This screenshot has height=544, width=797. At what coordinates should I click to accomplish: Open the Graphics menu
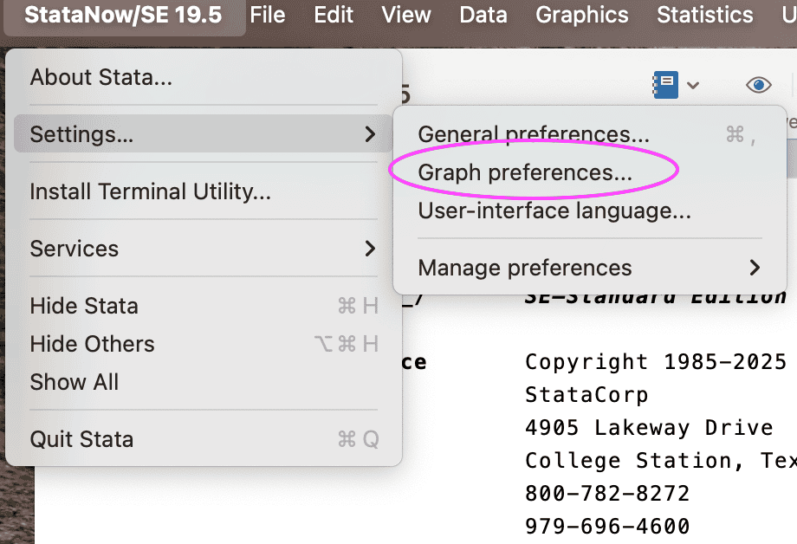582,15
